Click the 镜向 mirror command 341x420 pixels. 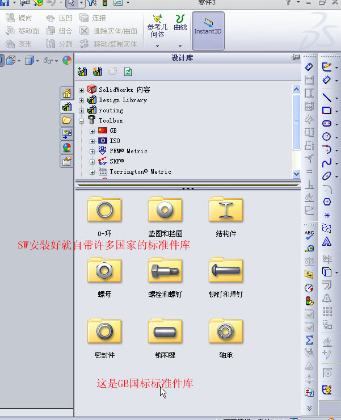(x=19, y=18)
